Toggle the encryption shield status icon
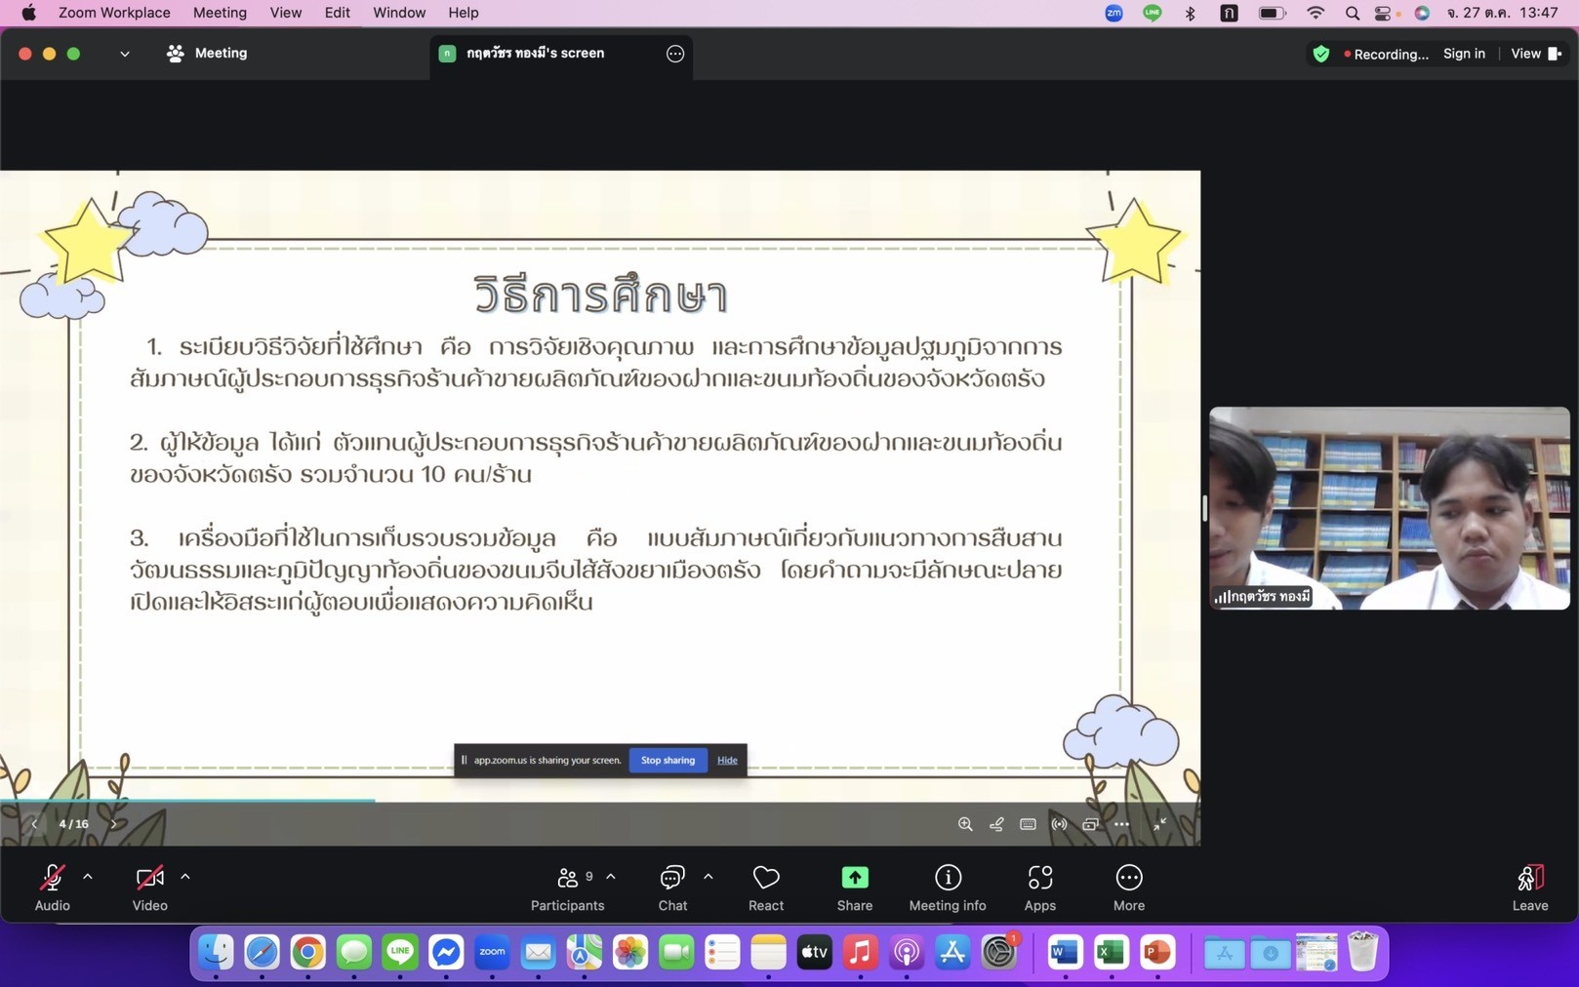1579x987 pixels. pyautogui.click(x=1320, y=54)
